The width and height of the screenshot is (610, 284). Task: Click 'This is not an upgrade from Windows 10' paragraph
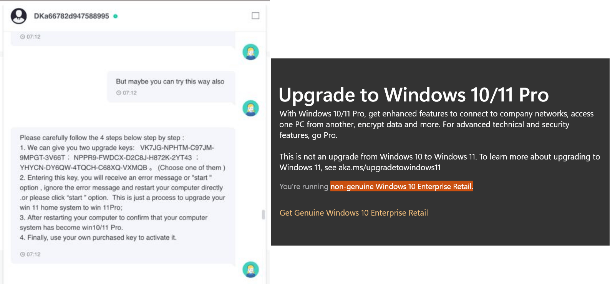[439, 162]
